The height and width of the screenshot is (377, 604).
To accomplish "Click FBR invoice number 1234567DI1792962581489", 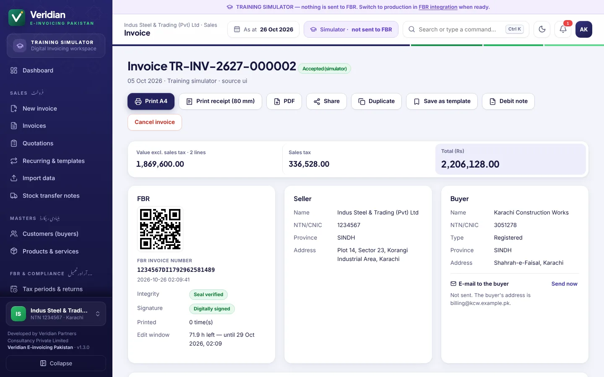I will pyautogui.click(x=176, y=270).
